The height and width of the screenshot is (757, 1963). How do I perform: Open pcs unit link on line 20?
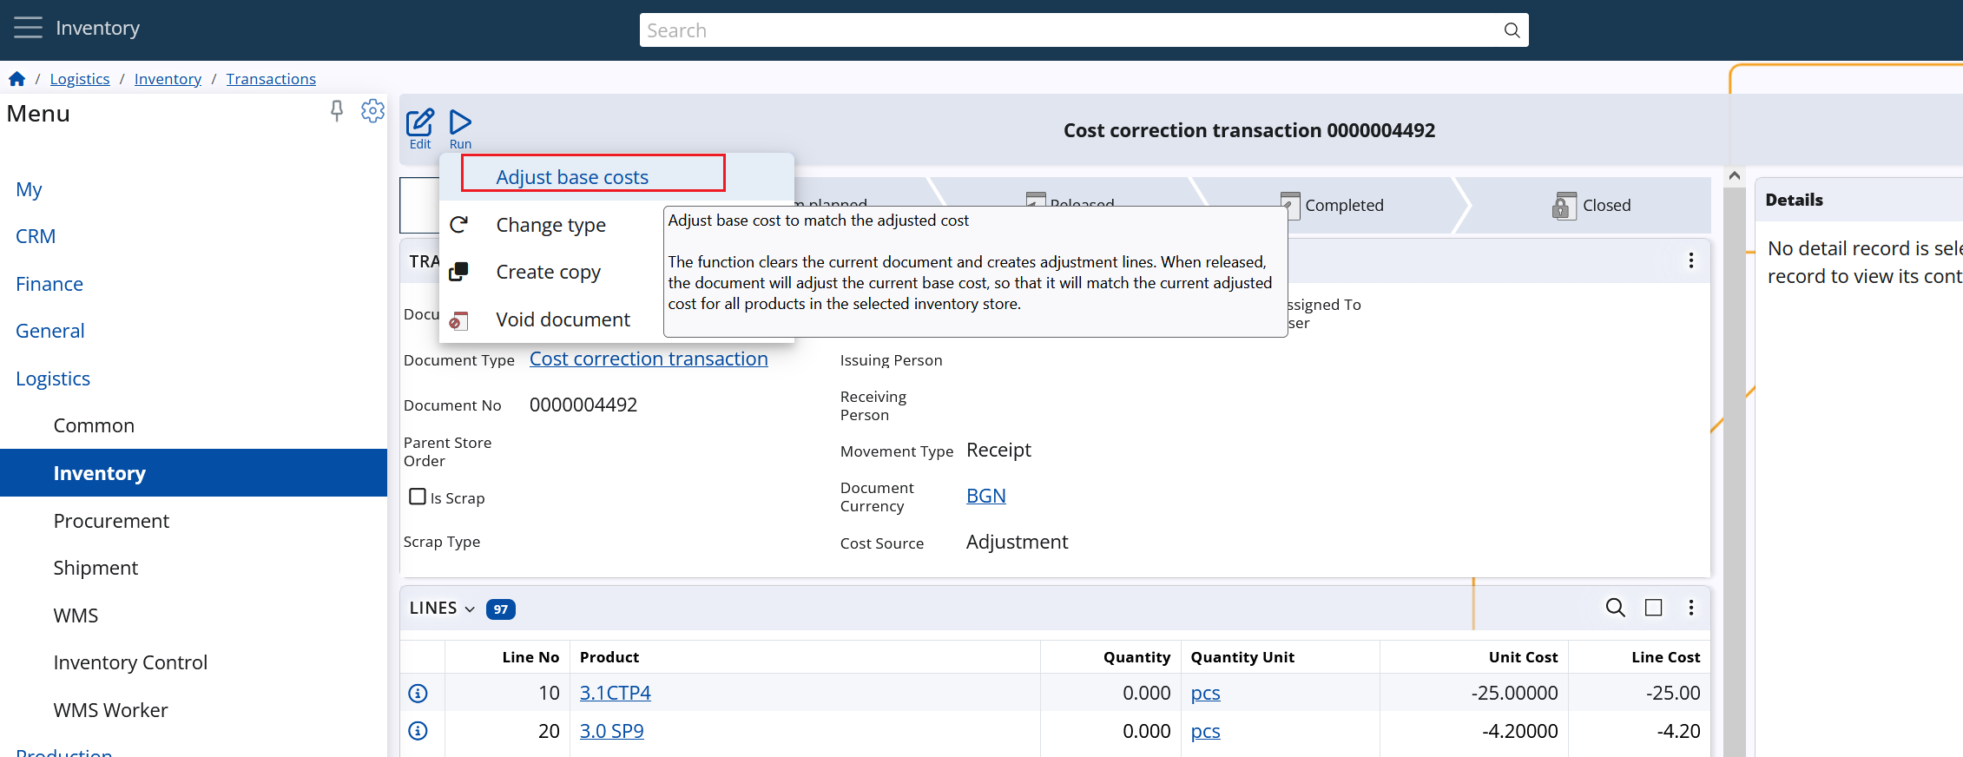pos(1206,731)
